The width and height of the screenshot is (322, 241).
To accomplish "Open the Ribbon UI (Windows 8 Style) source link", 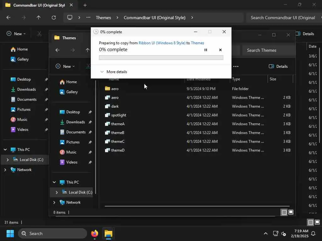I will pos(162,43).
